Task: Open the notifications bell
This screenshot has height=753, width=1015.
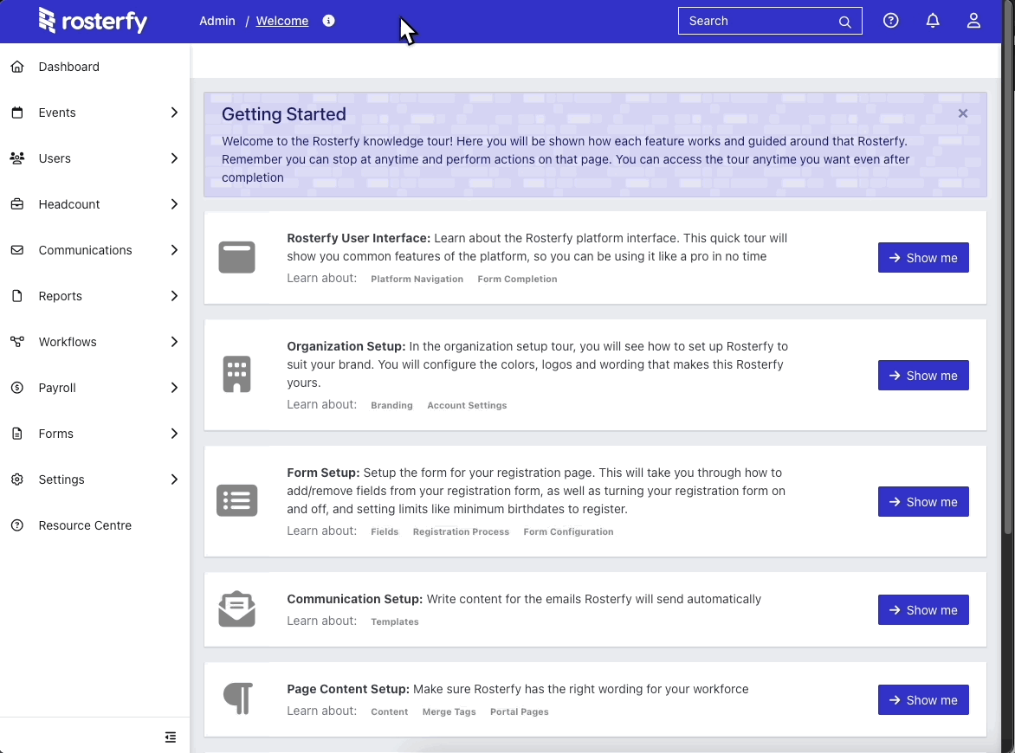Action: pos(932,21)
